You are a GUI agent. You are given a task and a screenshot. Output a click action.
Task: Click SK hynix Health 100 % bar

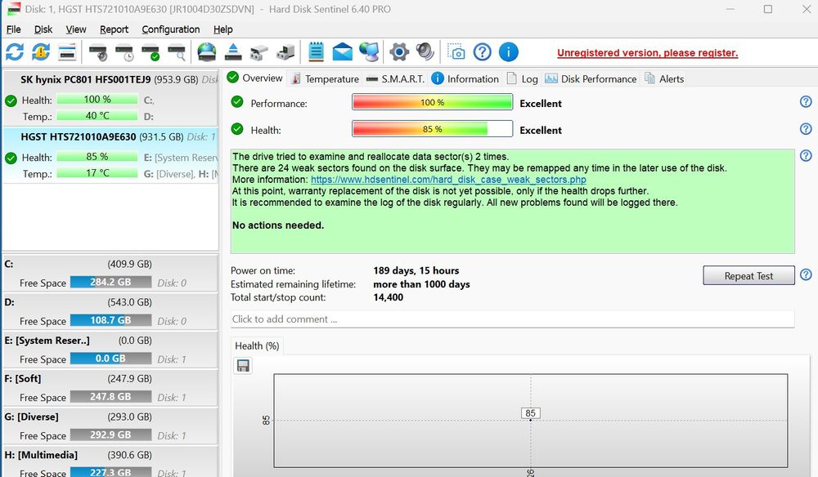[97, 99]
